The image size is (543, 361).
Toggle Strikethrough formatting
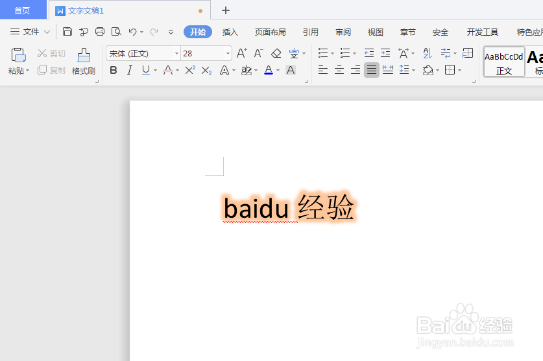pyautogui.click(x=168, y=70)
